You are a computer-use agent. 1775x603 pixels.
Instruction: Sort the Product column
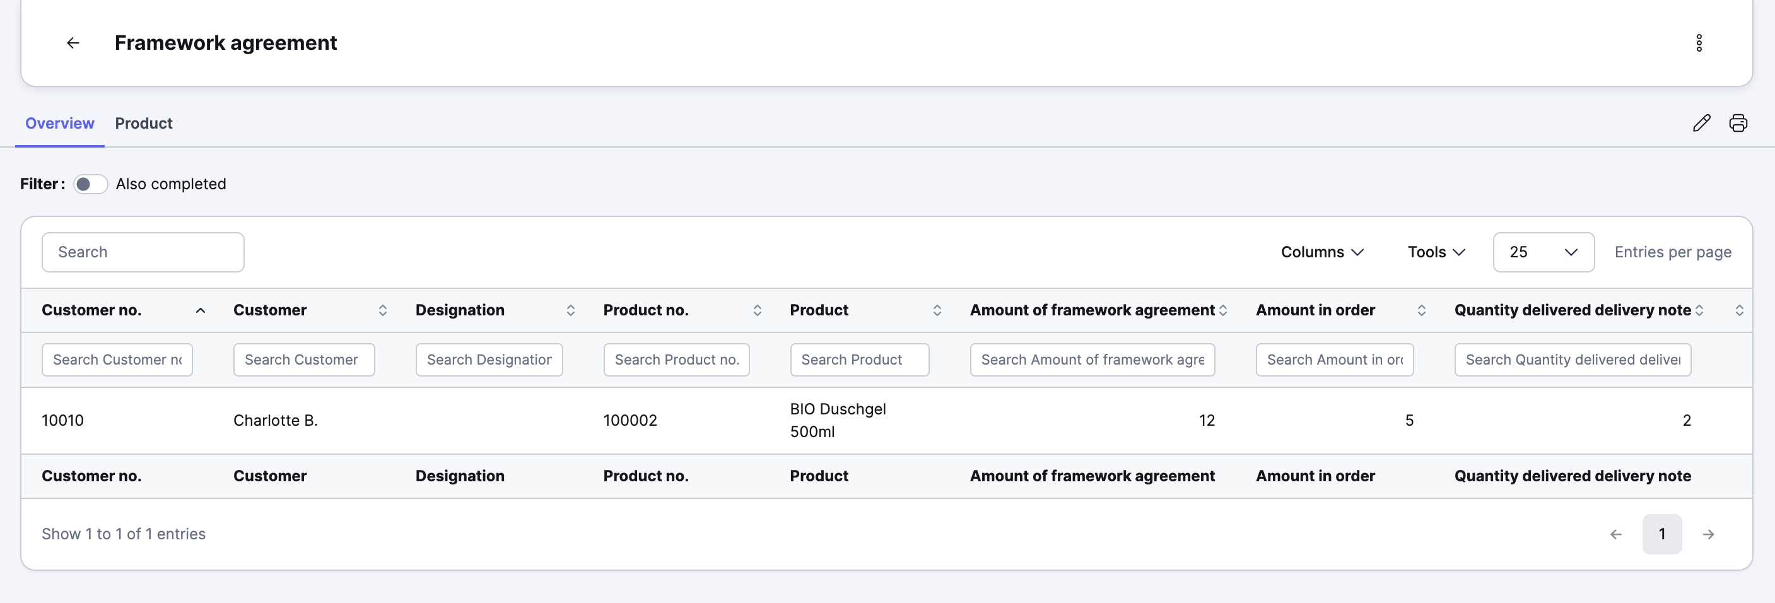point(937,311)
